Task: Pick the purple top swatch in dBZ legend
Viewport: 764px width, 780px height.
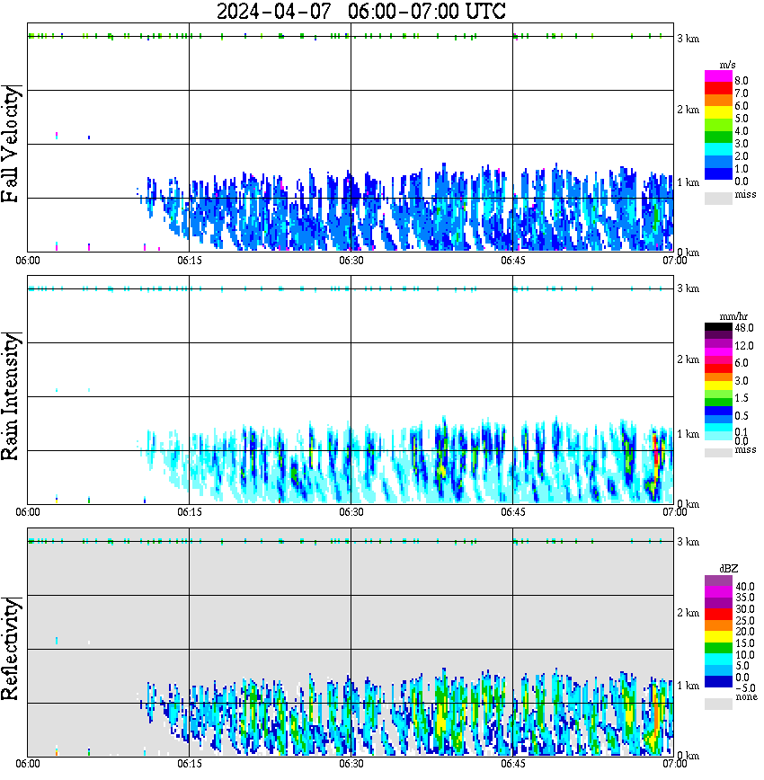Action: [718, 581]
